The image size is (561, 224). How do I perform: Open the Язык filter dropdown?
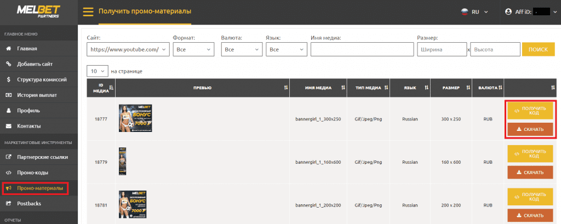point(287,50)
